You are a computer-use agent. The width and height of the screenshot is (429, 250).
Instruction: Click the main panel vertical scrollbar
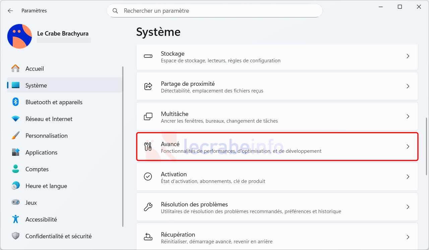tap(427, 146)
